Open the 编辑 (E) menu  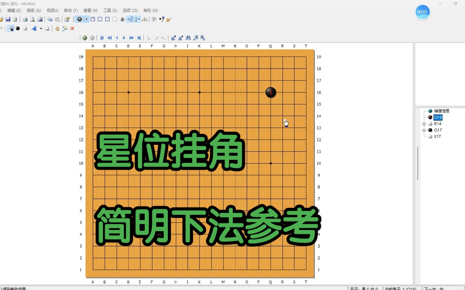[x=14, y=10]
